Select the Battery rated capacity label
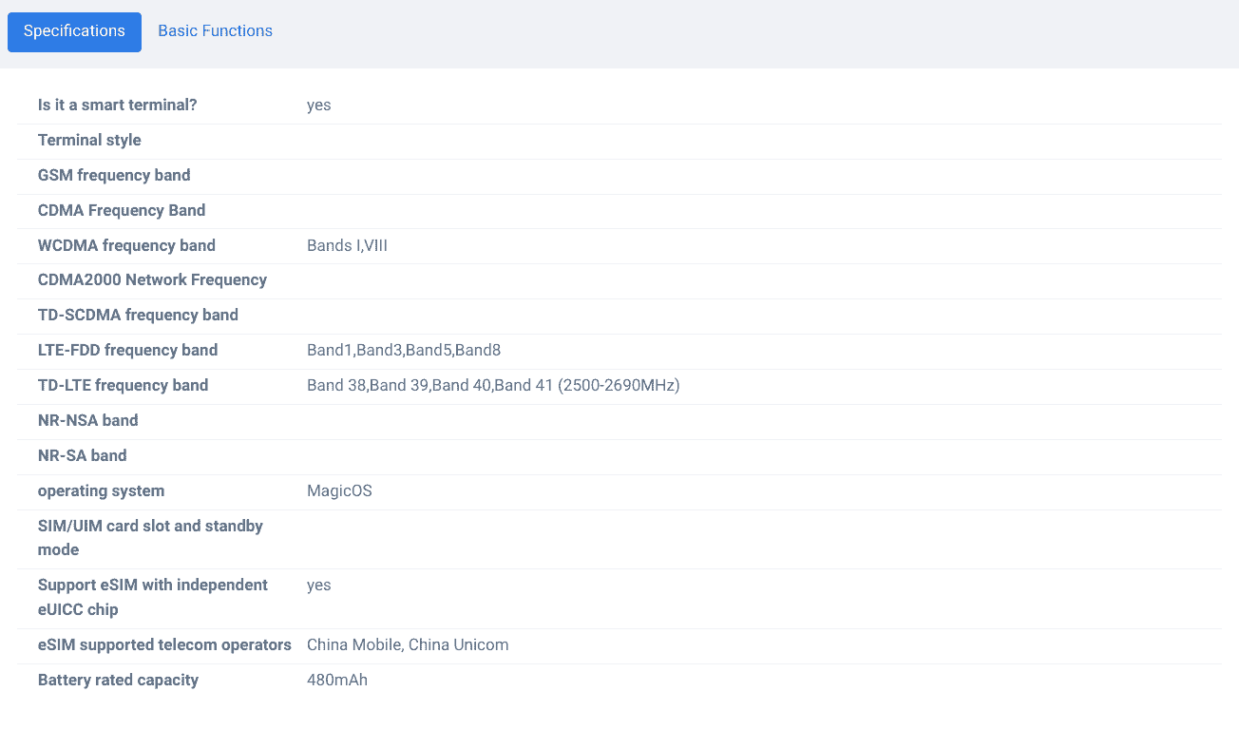 [x=118, y=681]
